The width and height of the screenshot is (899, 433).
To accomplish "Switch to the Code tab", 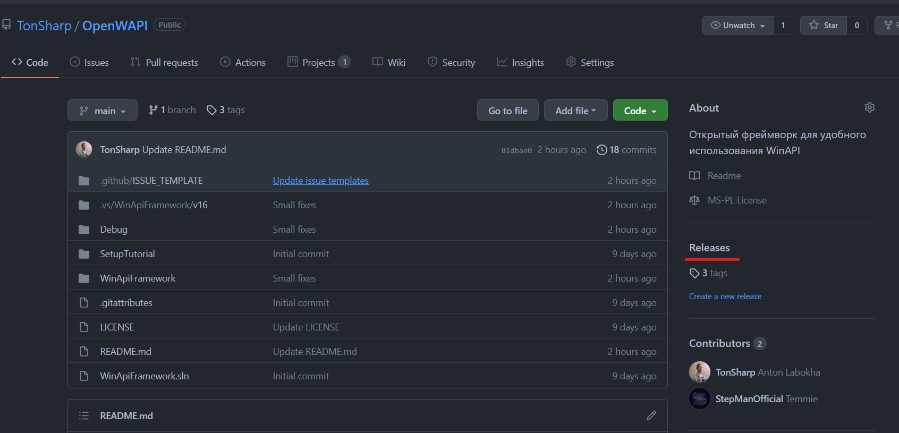I will click(30, 62).
